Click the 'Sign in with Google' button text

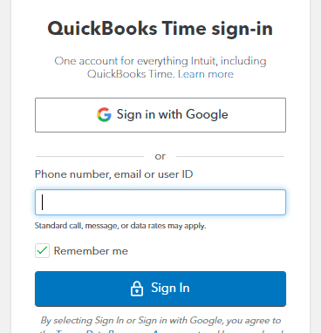pyautogui.click(x=173, y=114)
